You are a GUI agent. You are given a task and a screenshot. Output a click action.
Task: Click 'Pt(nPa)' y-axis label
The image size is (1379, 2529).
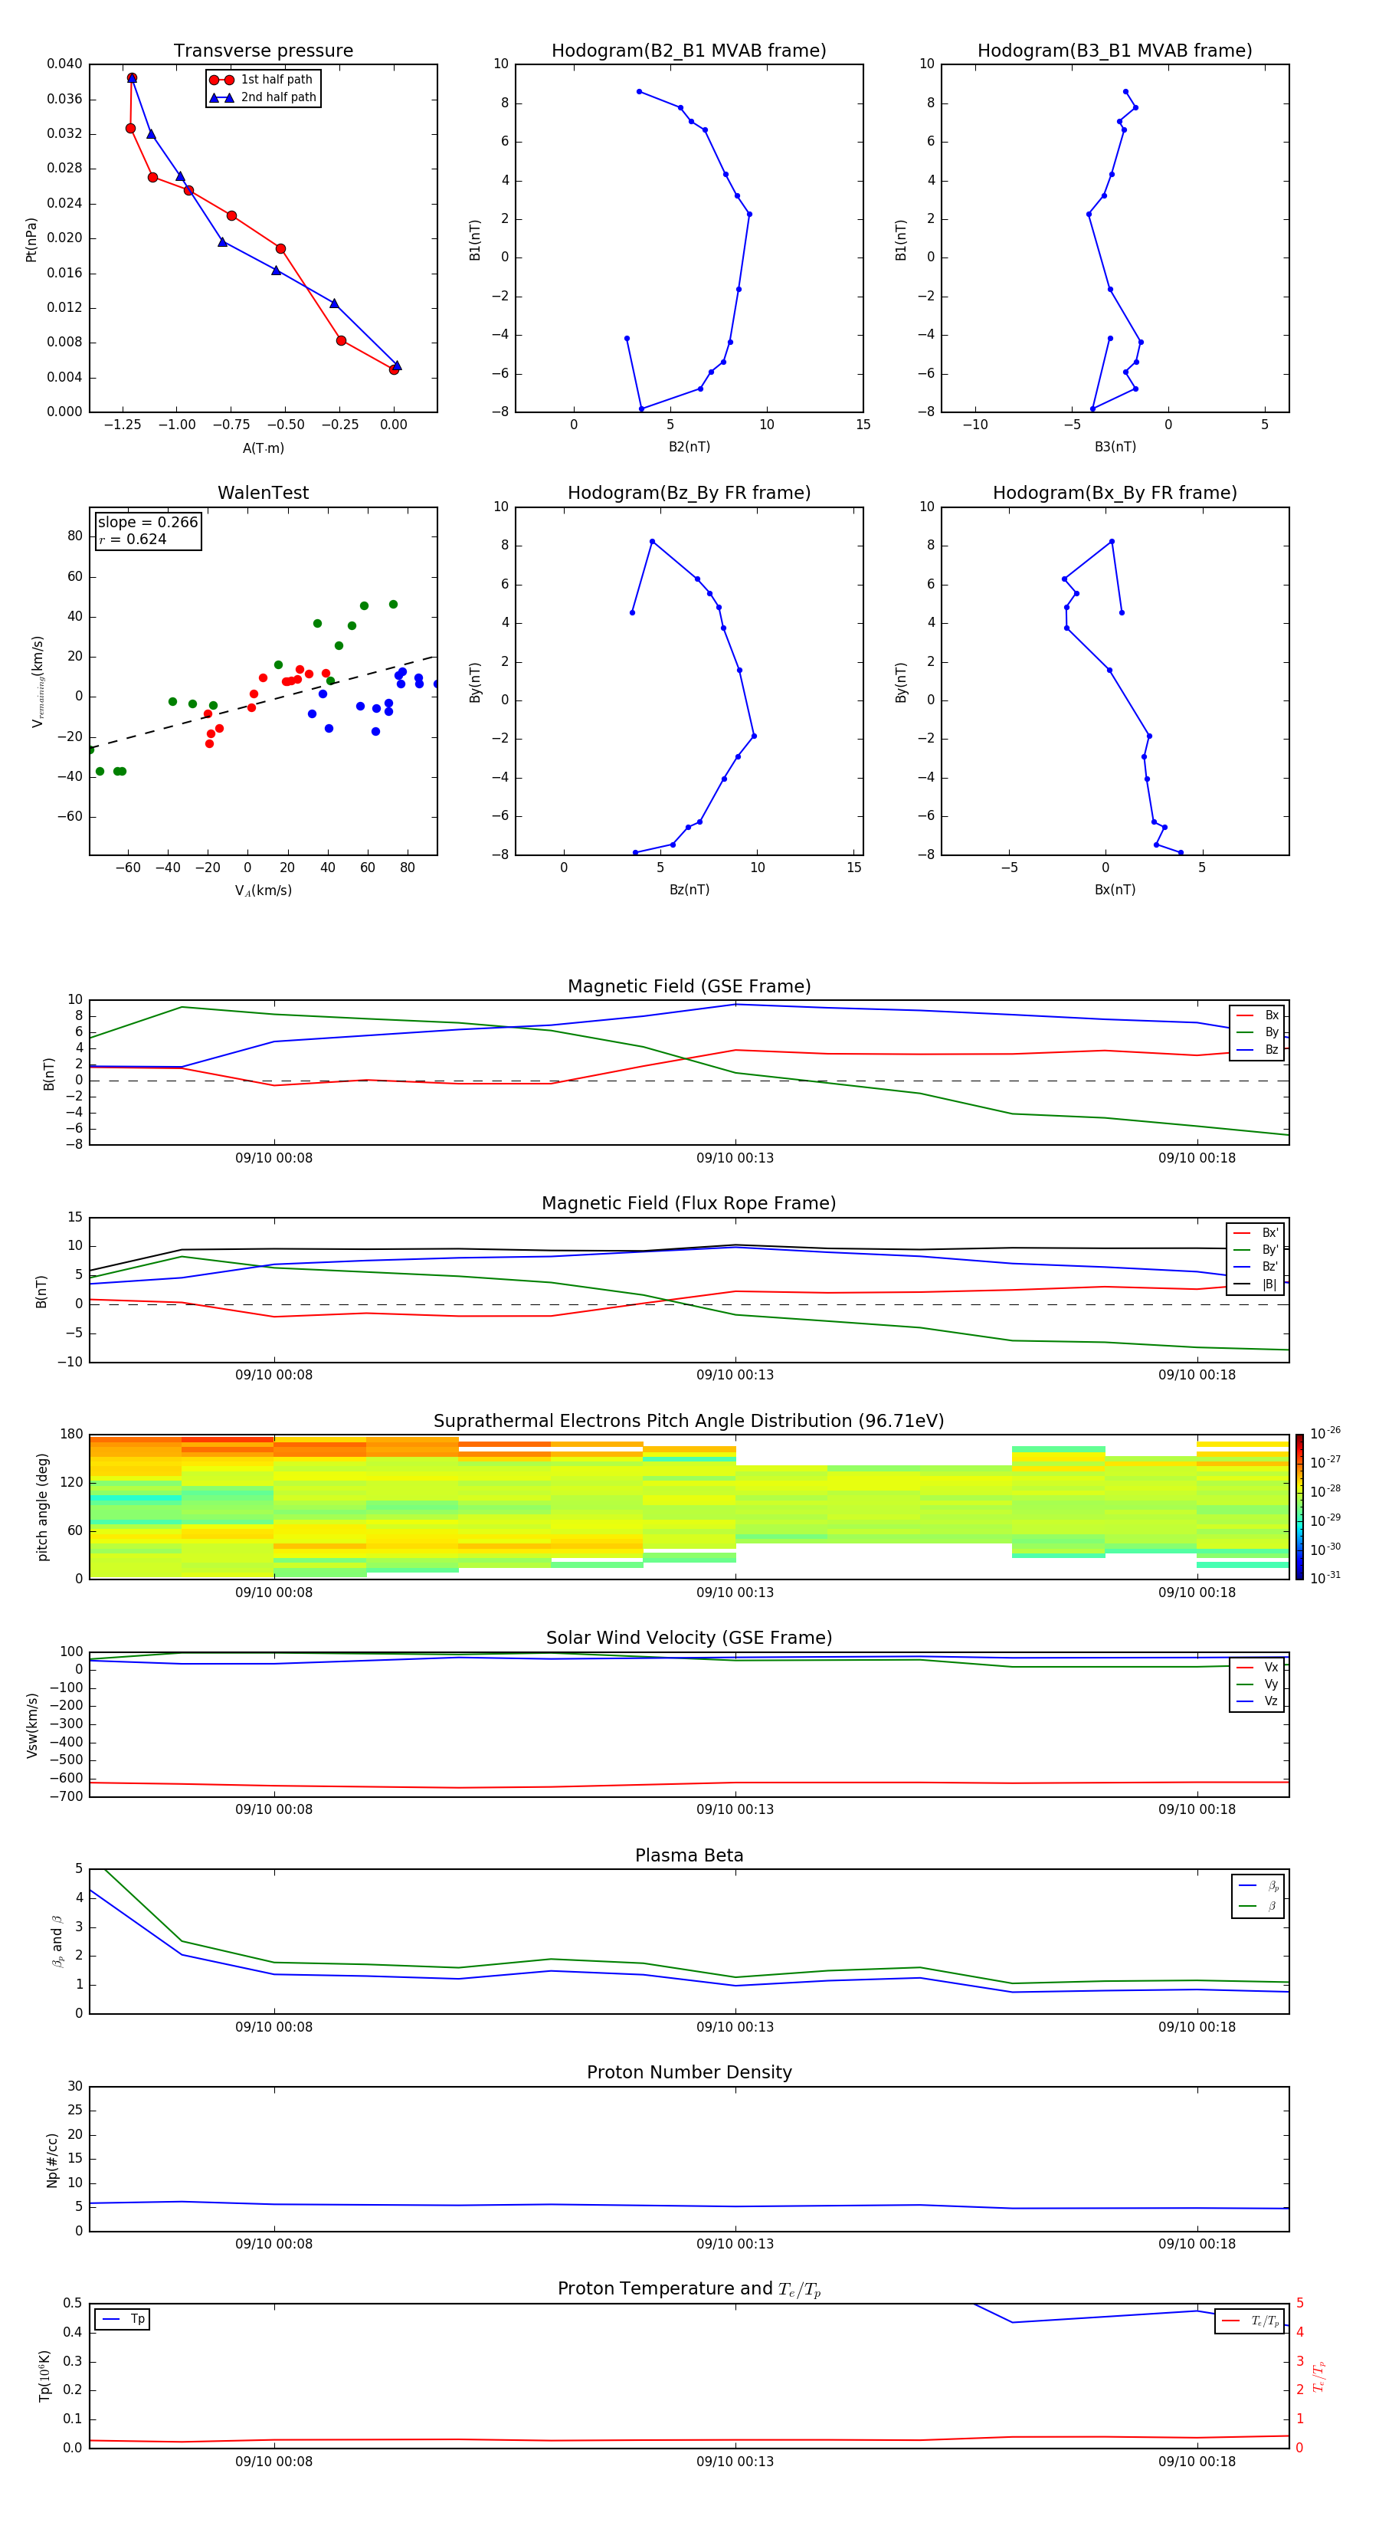coord(31,240)
